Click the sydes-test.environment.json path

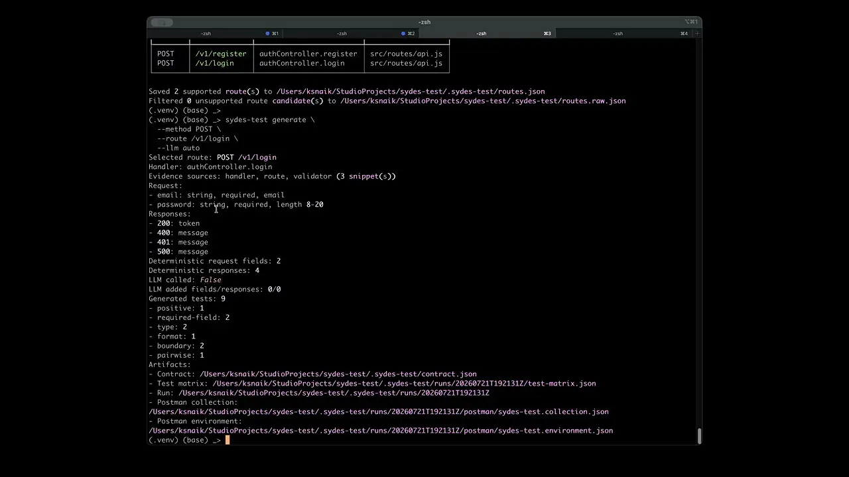point(381,431)
